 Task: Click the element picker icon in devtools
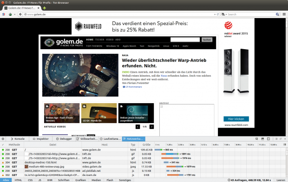pos(256,139)
